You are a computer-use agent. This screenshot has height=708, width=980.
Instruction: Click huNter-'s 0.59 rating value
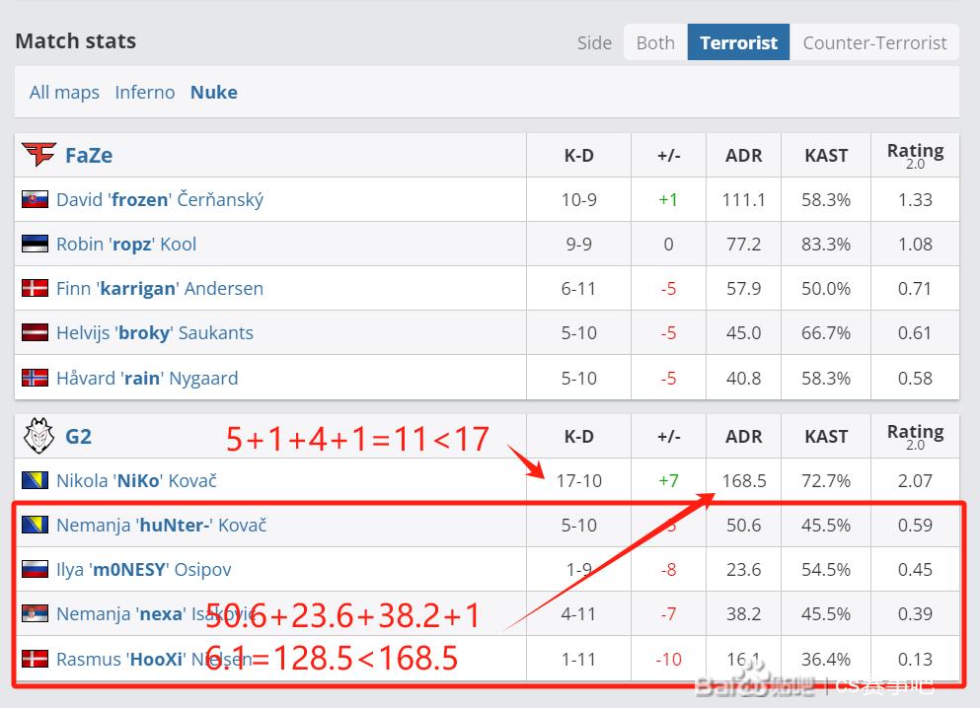(x=916, y=525)
